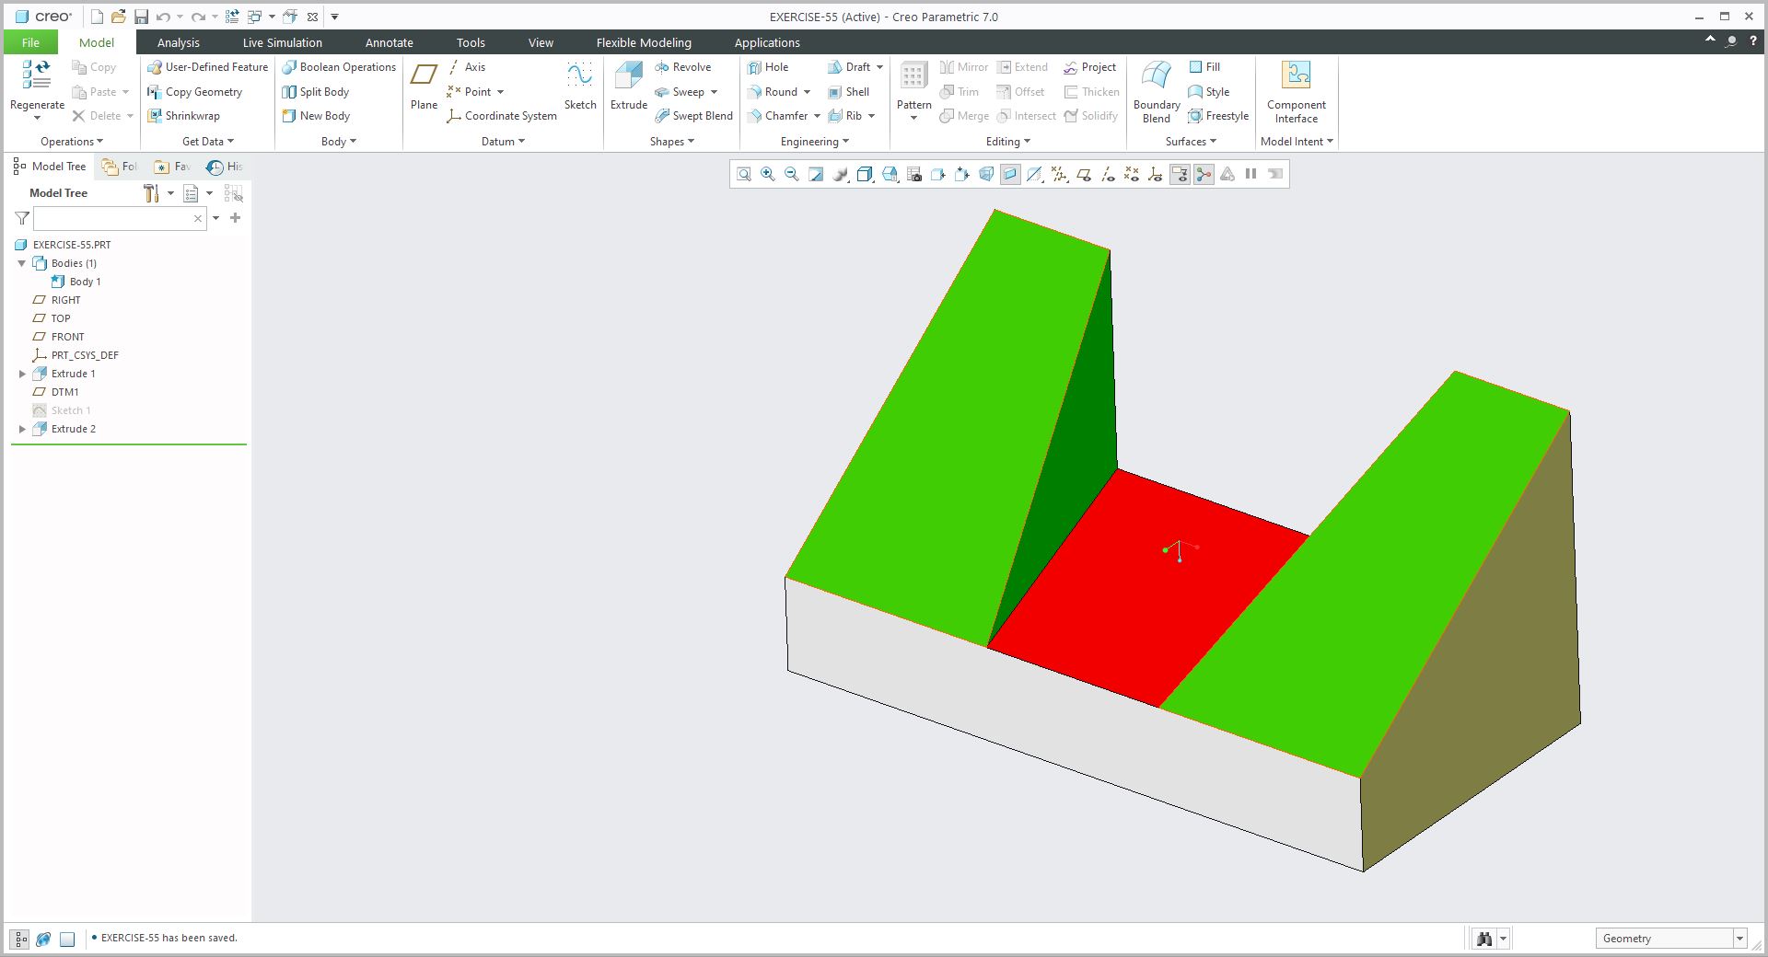Viewport: 1768px width, 957px height.
Task: Open the Shrinkwrap command
Action: 183,116
